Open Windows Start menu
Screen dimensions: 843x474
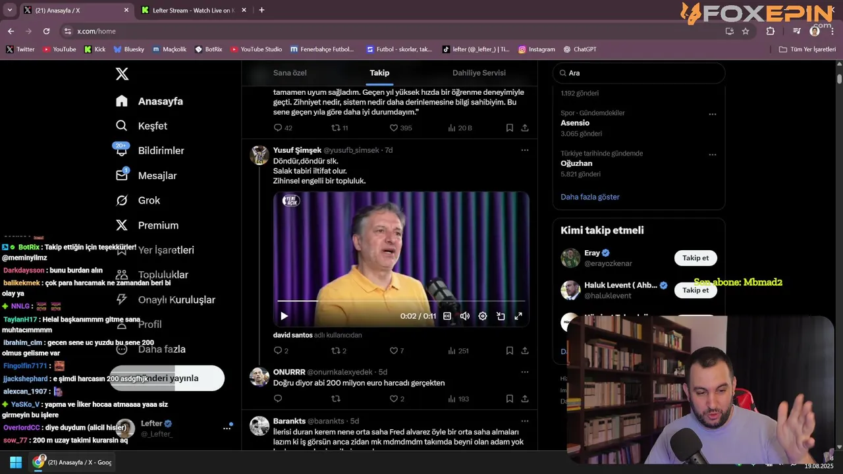click(x=16, y=462)
